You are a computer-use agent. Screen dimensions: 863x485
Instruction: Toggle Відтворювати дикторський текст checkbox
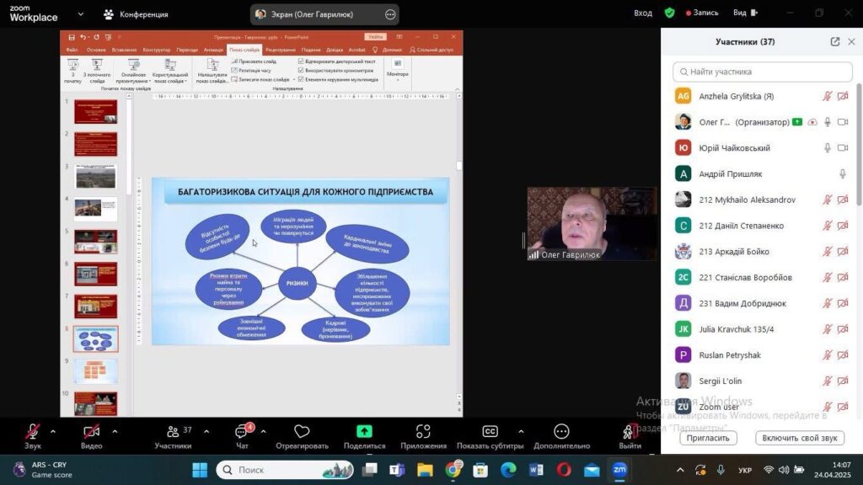click(x=301, y=61)
